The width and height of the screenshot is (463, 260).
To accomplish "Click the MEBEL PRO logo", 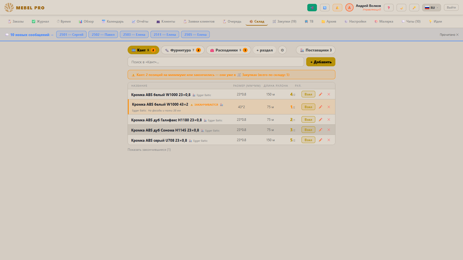I will (x=25, y=8).
